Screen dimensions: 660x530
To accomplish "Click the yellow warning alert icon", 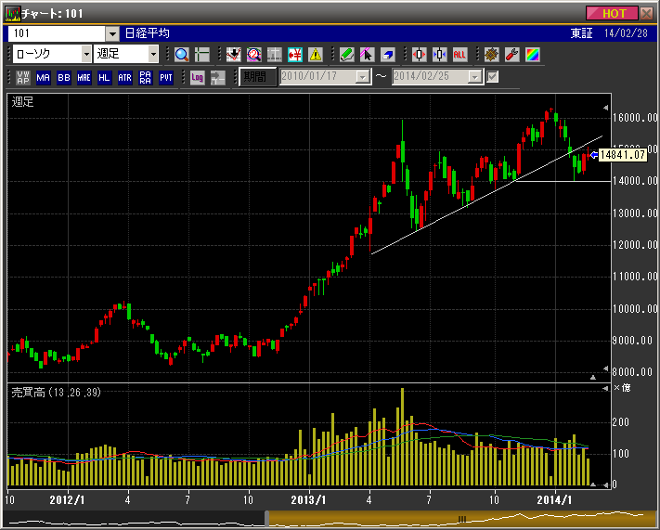I will (x=316, y=54).
